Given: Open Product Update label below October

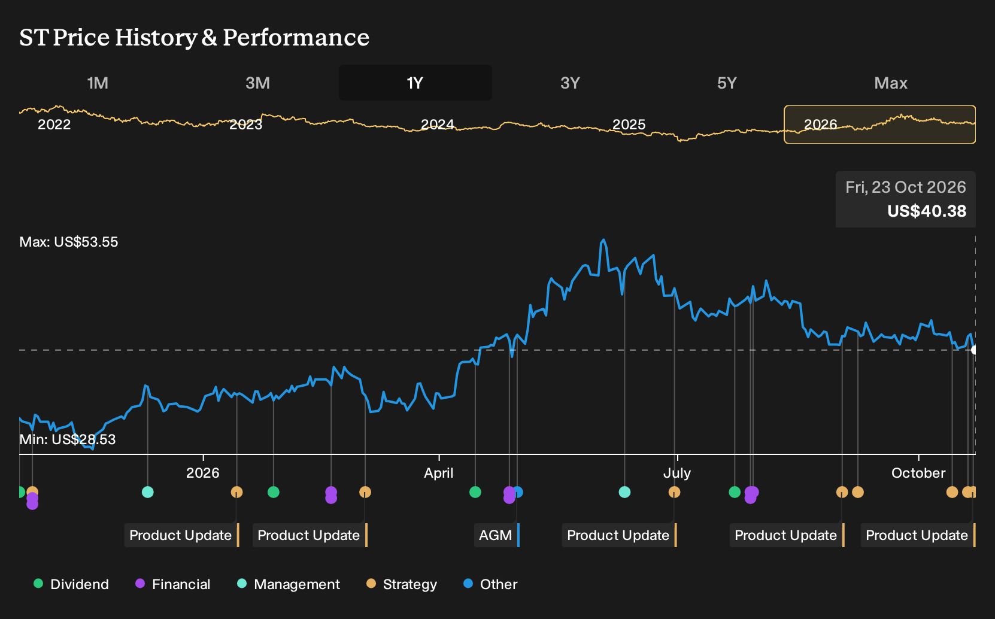Looking at the screenshot, I should click(x=918, y=535).
